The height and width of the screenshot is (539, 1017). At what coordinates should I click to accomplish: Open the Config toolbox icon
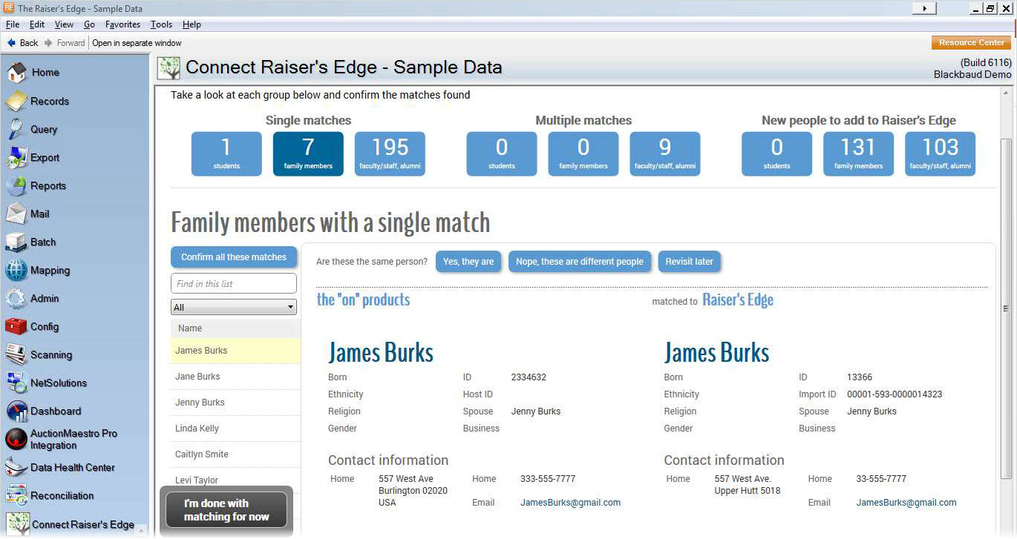(16, 326)
